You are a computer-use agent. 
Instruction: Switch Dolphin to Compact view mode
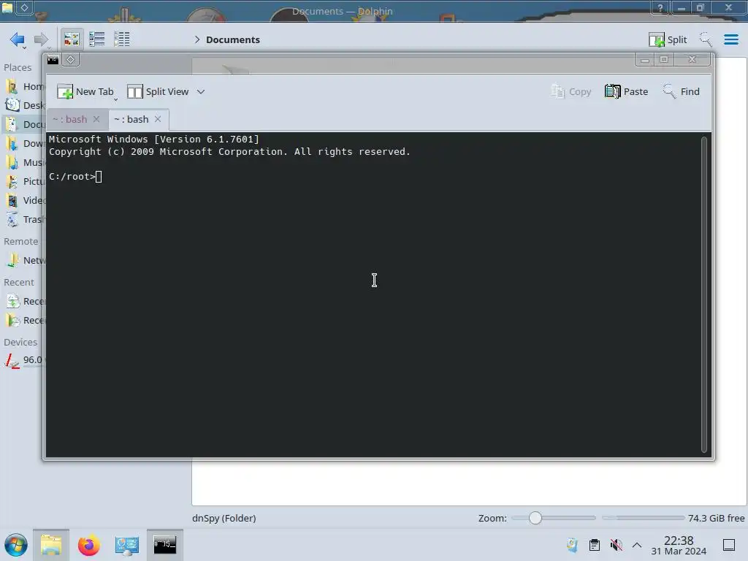97,39
